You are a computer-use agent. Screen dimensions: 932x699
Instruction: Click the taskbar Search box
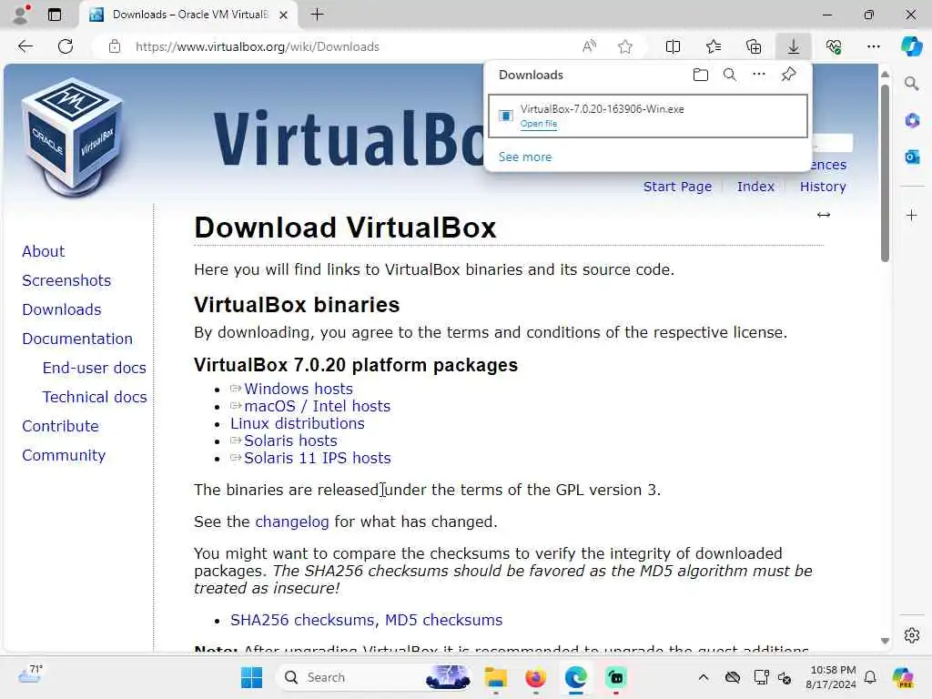point(376,677)
